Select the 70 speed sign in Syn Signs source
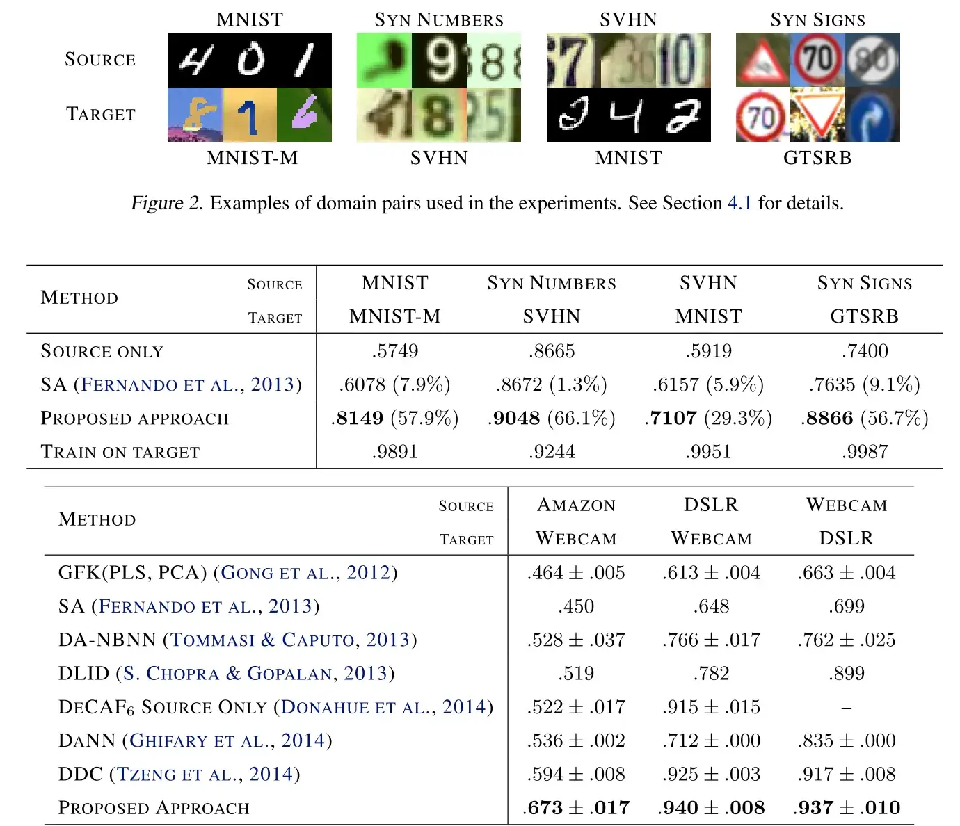This screenshot has width=960, height=826. click(817, 59)
